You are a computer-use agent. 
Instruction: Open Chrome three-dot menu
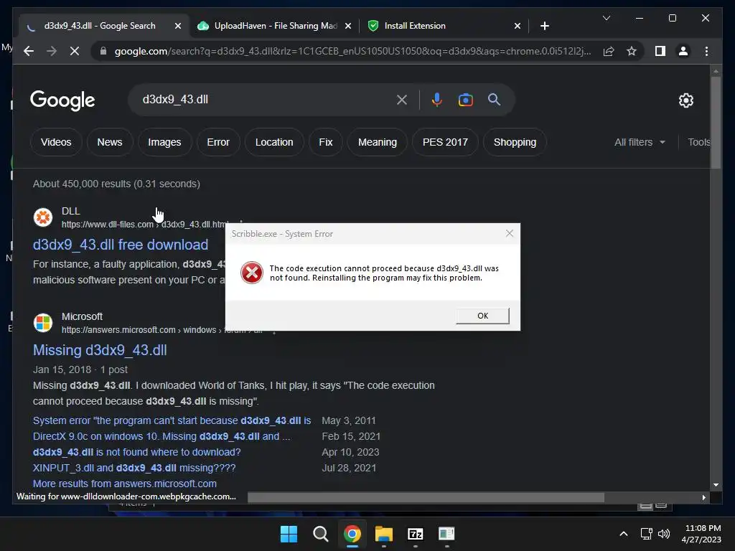(x=706, y=51)
